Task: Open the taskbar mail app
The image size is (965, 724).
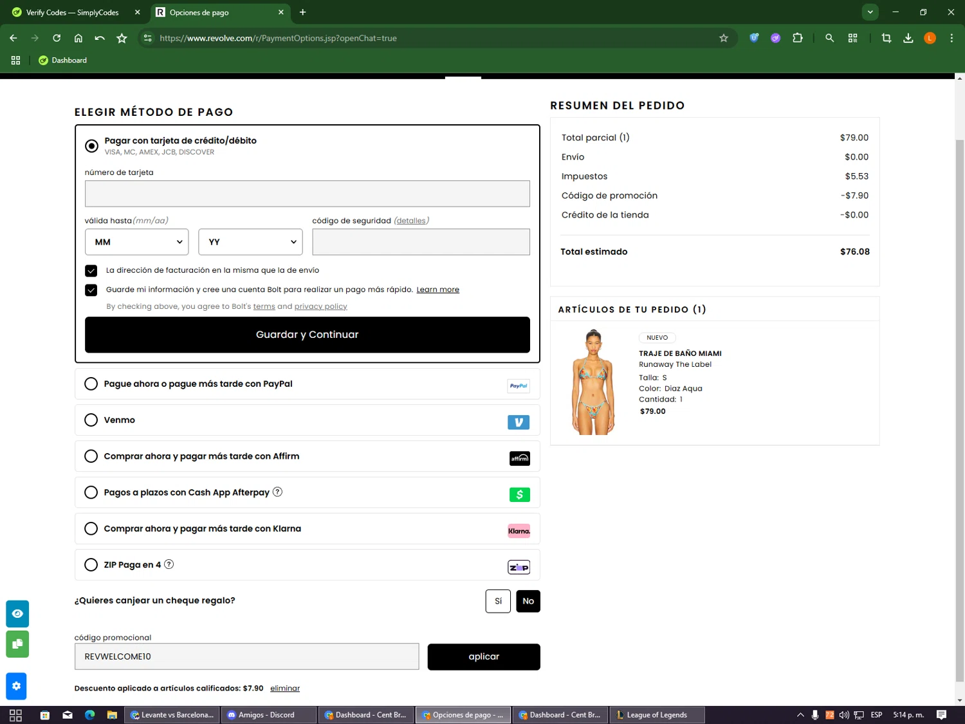Action: [x=68, y=715]
